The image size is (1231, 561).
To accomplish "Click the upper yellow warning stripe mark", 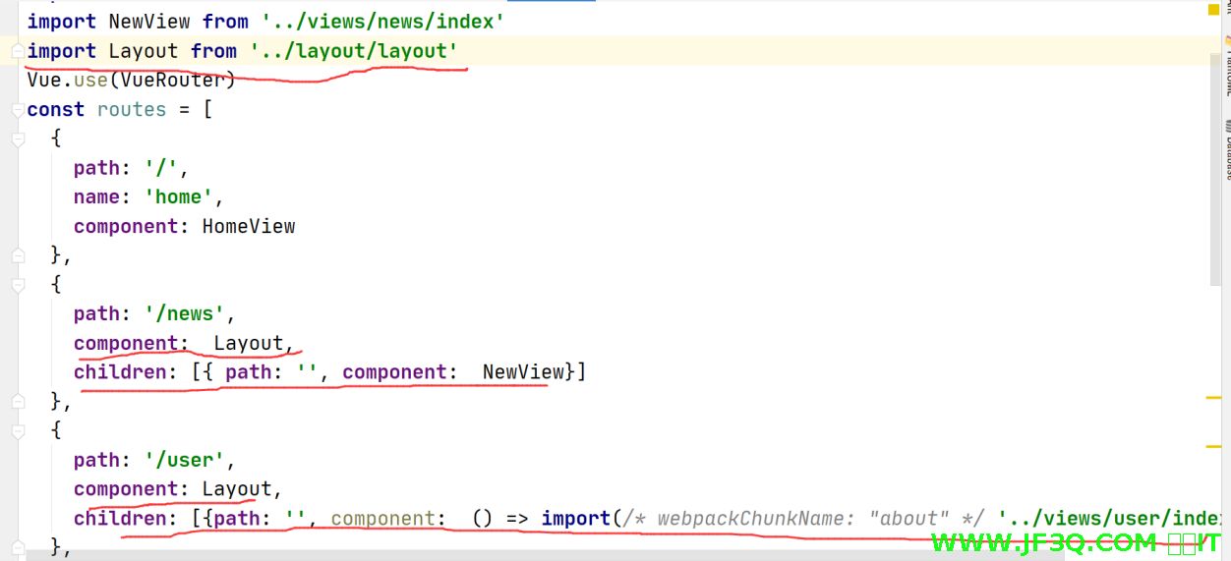I will [x=1212, y=398].
